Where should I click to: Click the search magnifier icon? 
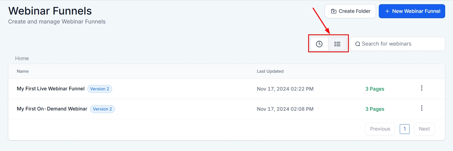click(x=358, y=44)
